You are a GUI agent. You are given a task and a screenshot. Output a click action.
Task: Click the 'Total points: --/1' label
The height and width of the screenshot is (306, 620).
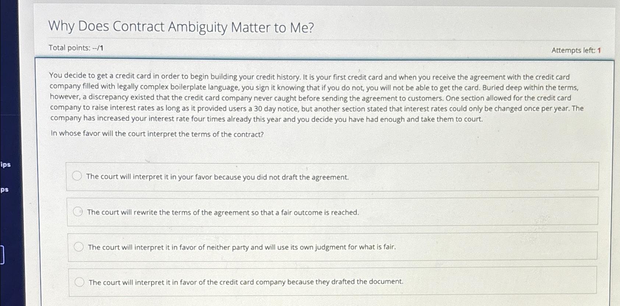coord(76,47)
